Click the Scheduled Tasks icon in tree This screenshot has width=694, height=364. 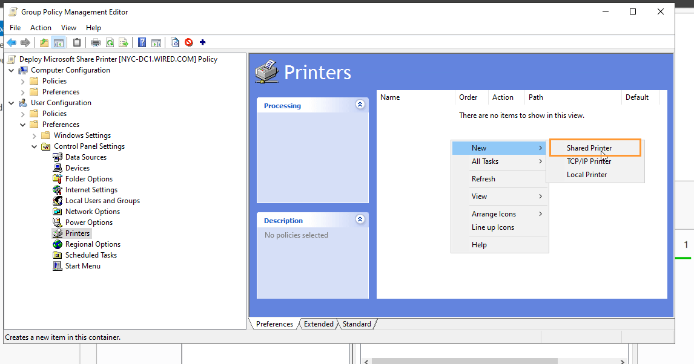(58, 255)
